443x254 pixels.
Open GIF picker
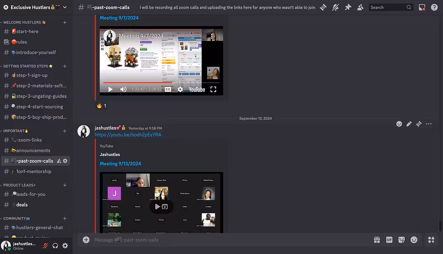[389, 240]
